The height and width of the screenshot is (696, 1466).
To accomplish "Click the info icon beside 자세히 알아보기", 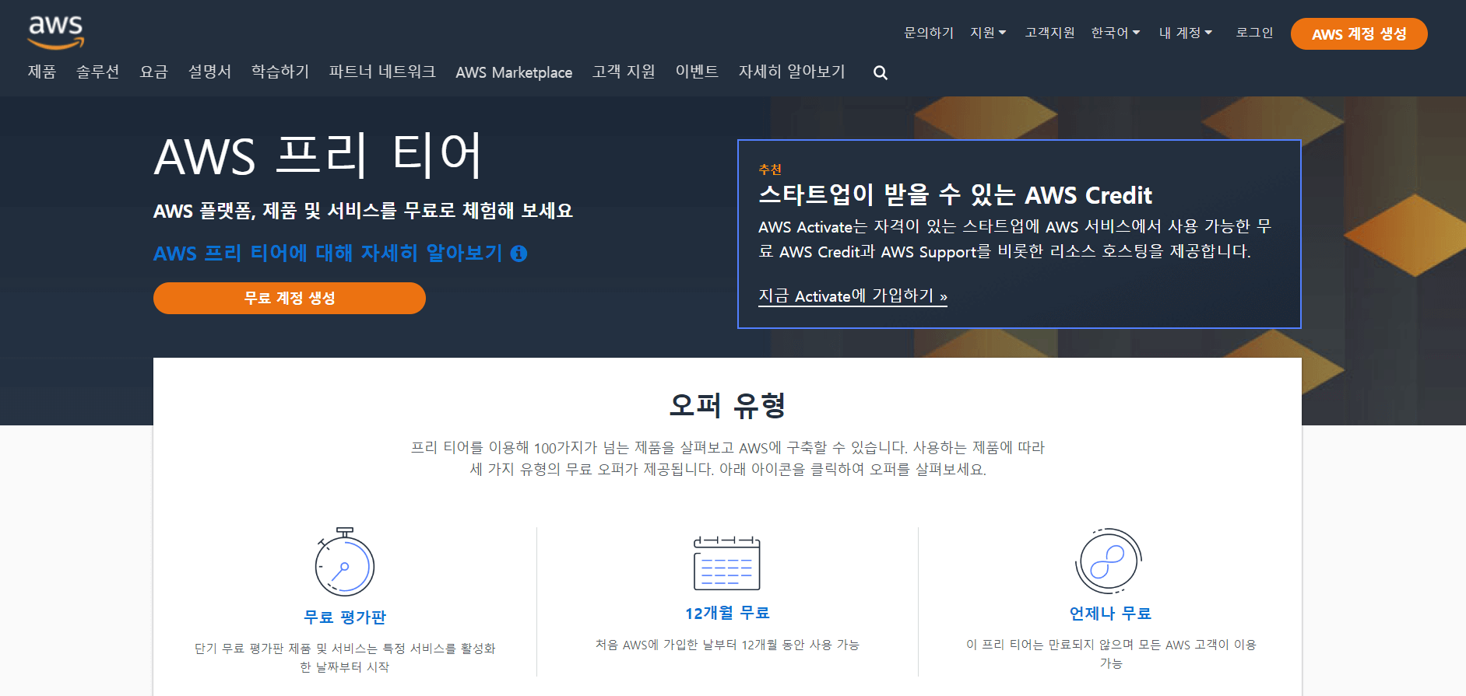I will point(519,254).
